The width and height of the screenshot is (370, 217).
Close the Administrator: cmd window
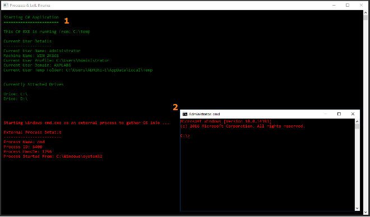(353, 114)
